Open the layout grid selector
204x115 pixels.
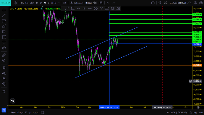101,3
